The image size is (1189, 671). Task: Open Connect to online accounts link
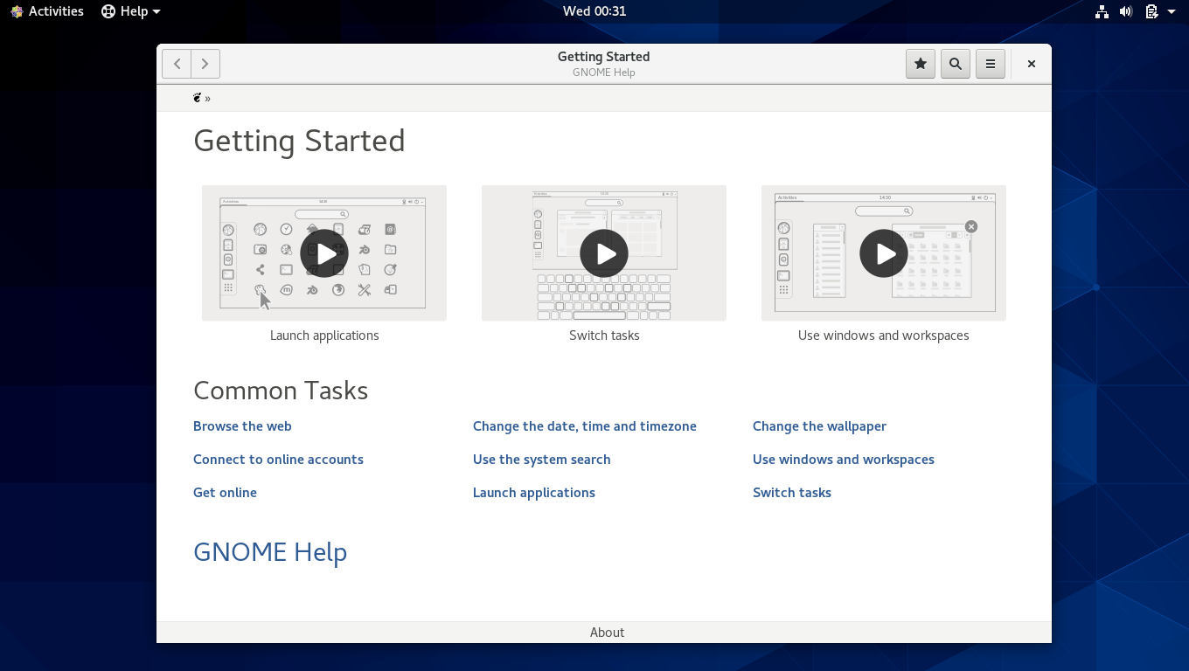[278, 460]
